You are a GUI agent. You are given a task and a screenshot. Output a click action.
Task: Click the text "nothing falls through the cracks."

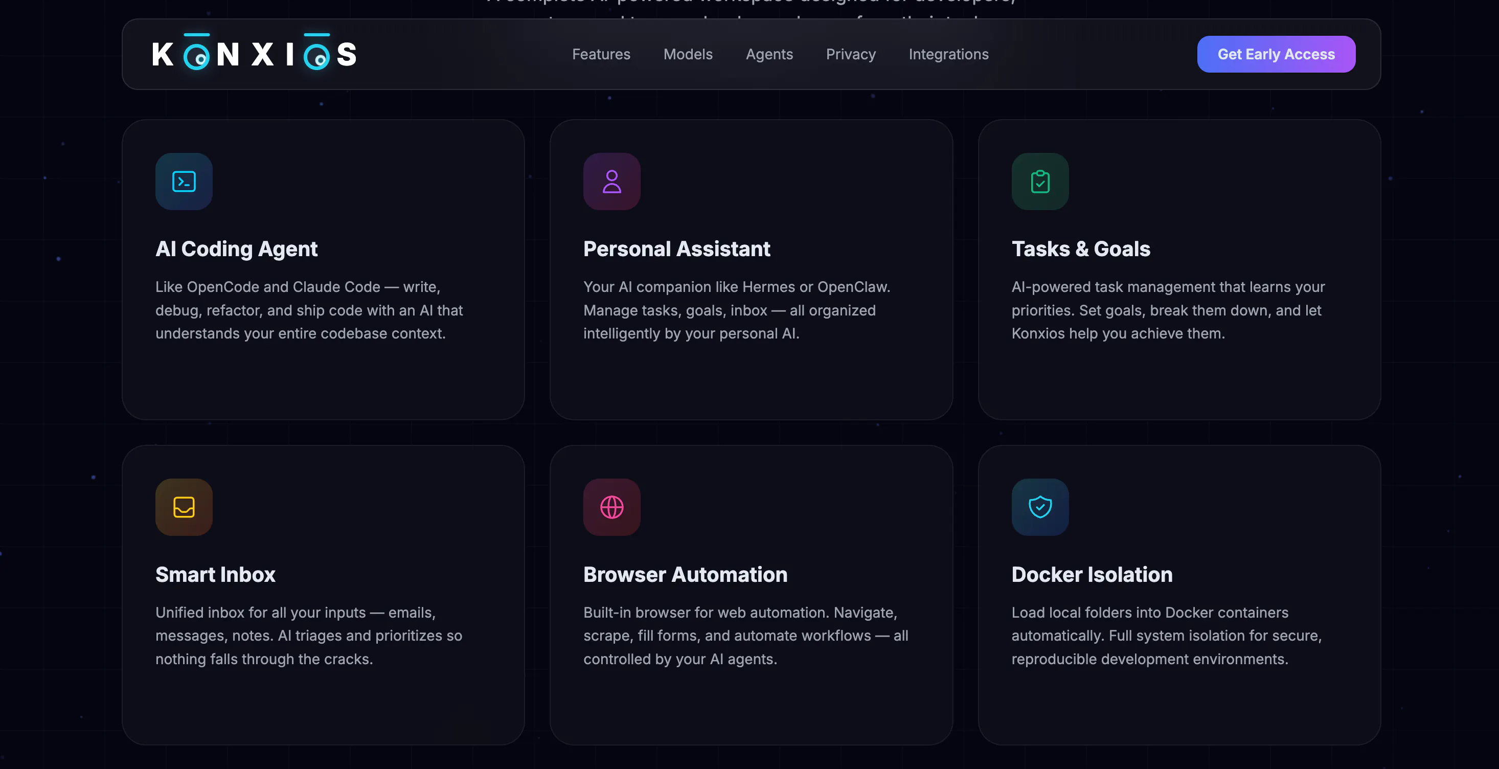tap(264, 659)
